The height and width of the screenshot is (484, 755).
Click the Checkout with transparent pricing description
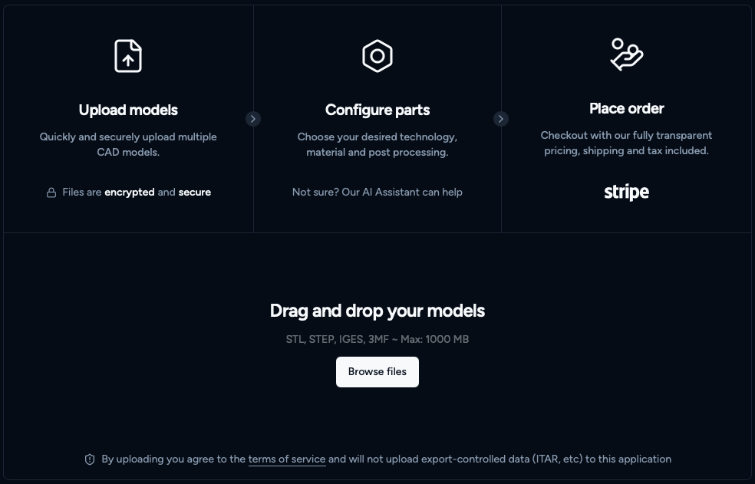627,143
